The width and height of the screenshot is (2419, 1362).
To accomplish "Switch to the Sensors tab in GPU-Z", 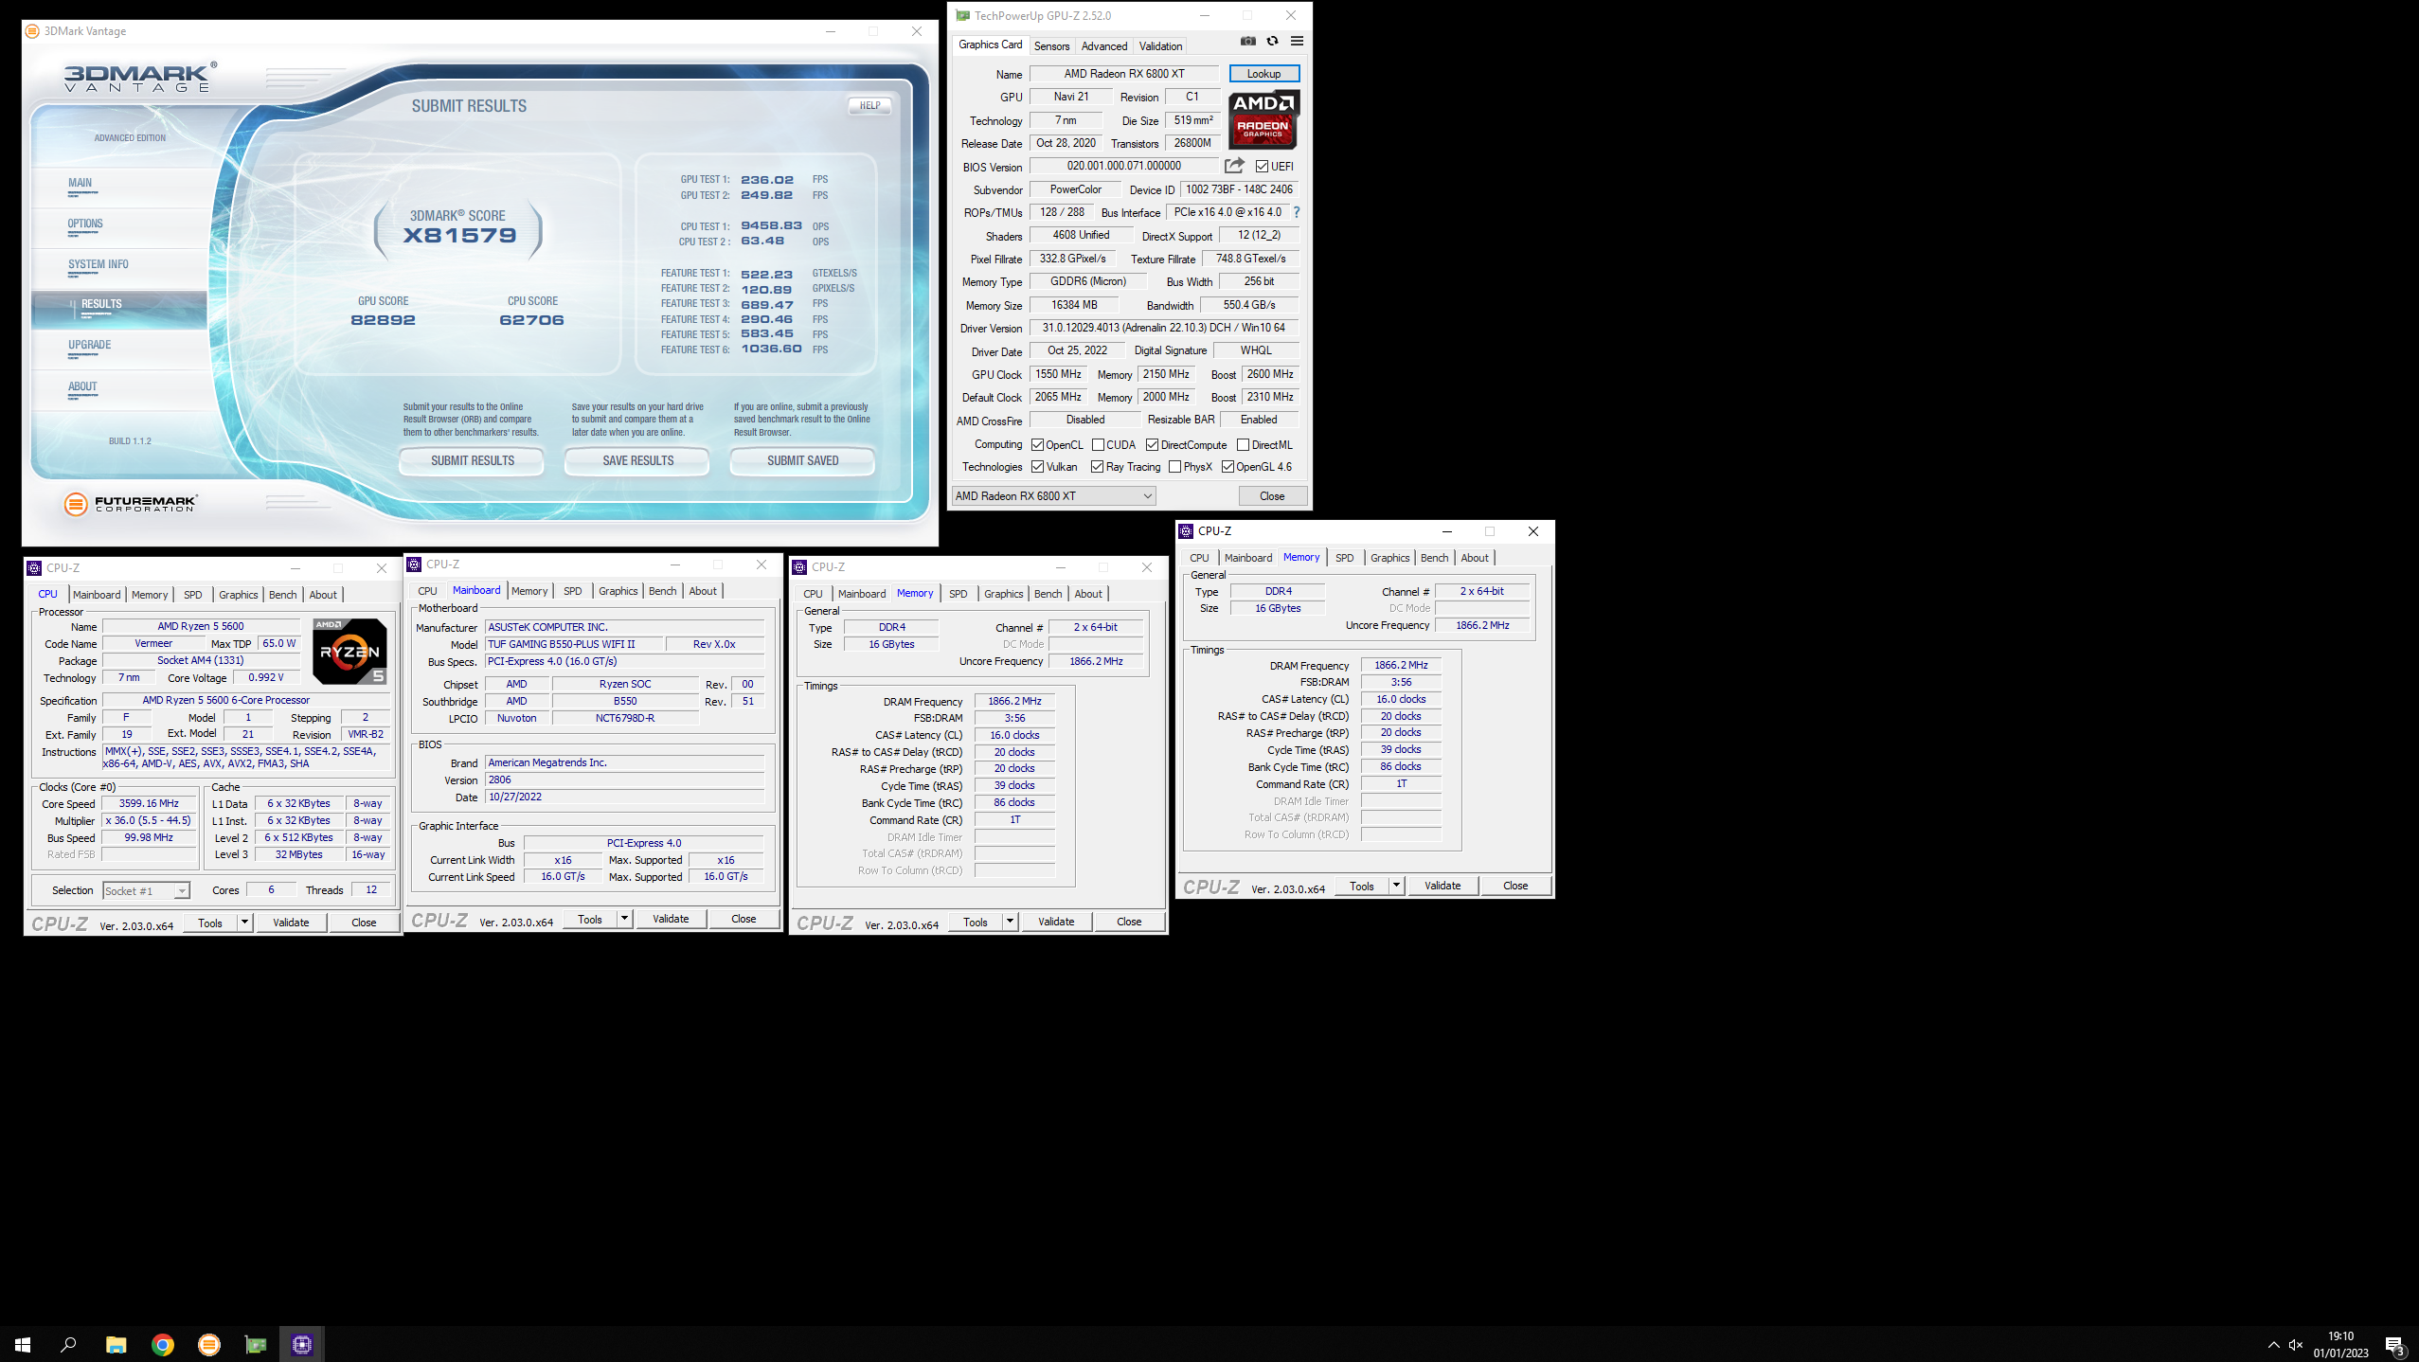I will point(1051,46).
